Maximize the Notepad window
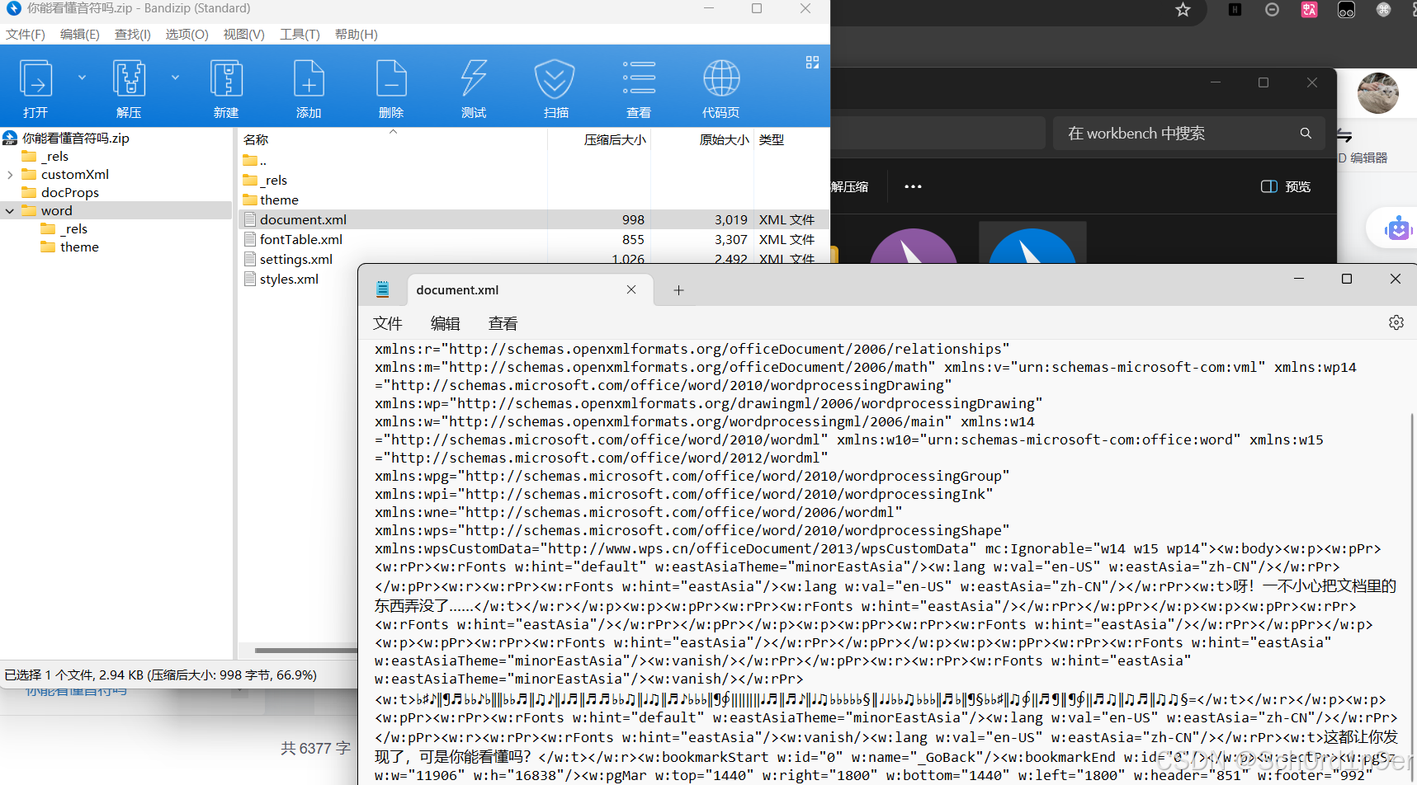 1347,280
